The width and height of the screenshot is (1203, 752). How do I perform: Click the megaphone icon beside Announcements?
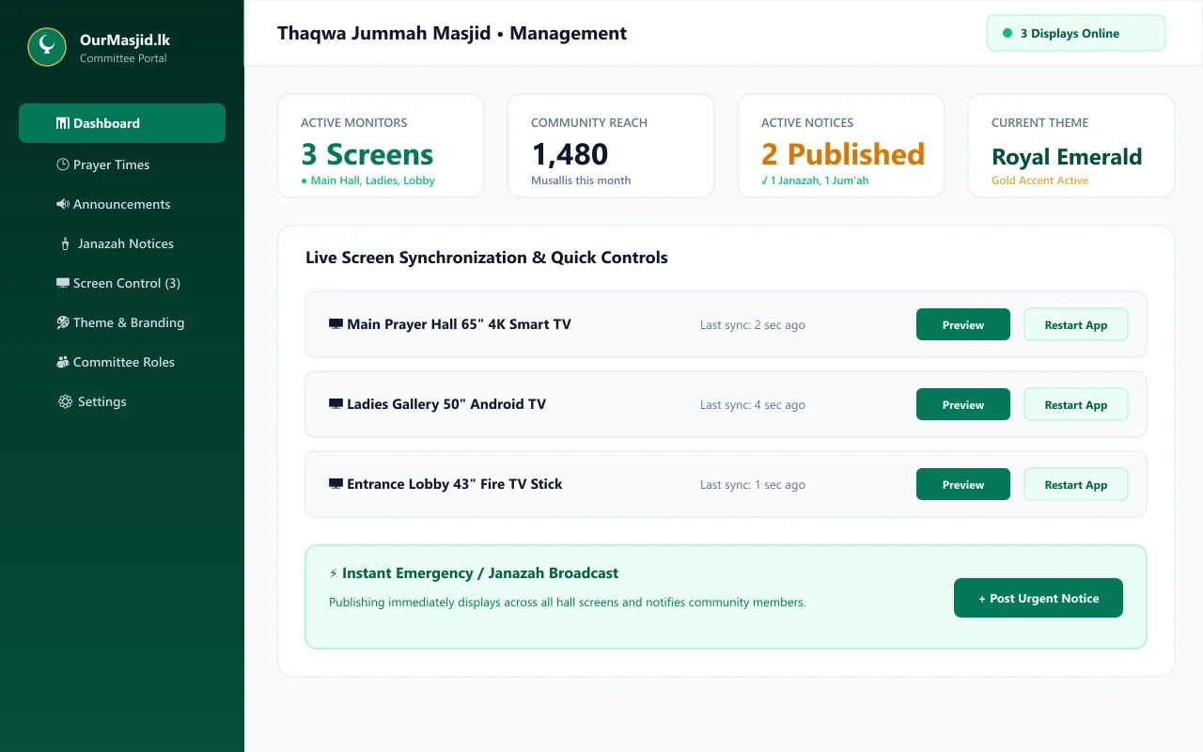tap(63, 204)
